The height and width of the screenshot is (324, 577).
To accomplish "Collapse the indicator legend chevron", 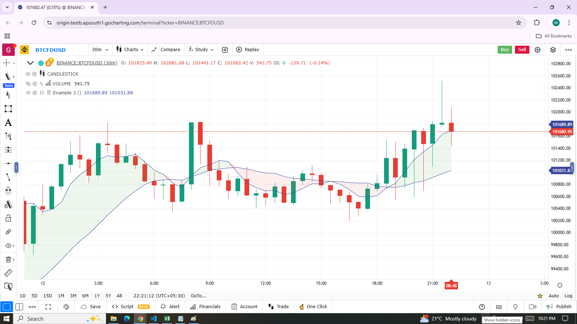I will coord(30,63).
